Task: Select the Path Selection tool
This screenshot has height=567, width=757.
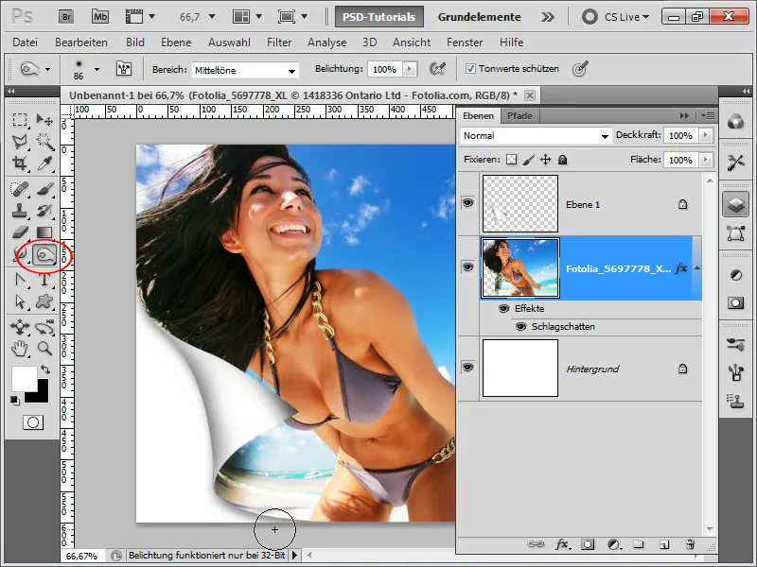Action: pos(19,301)
